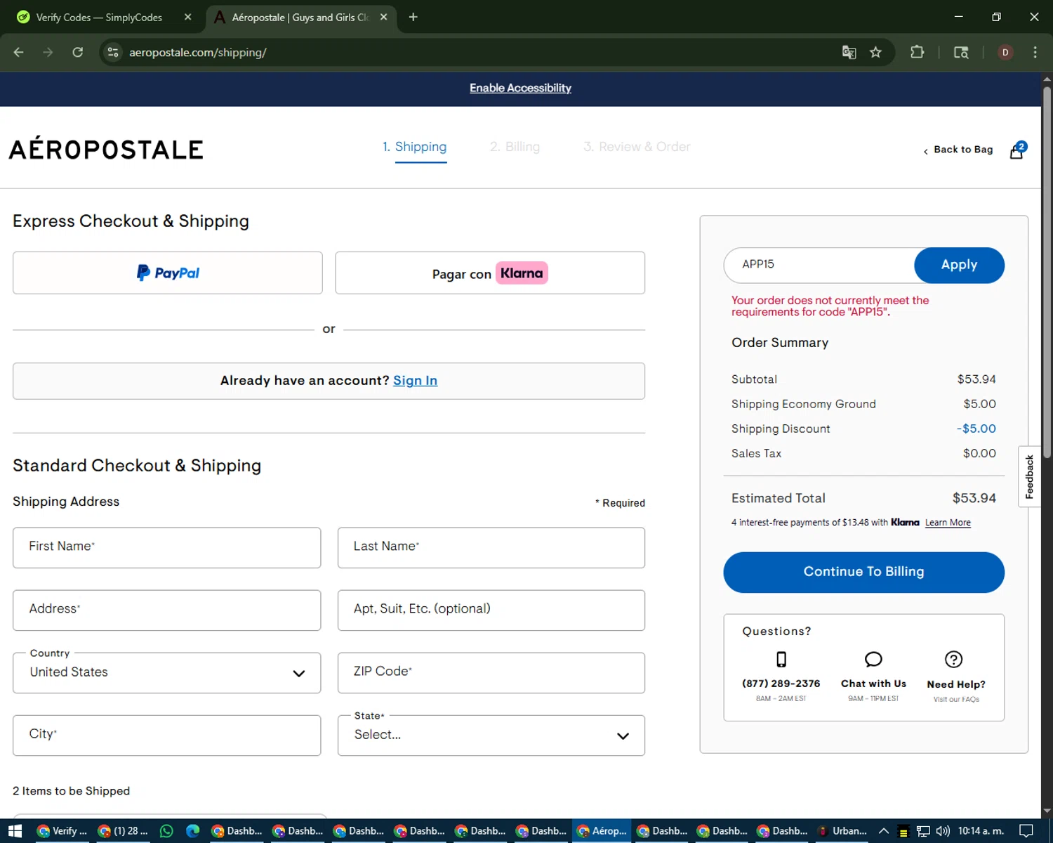Open the taskbar clock showing 10:14 a. m.

[x=981, y=831]
